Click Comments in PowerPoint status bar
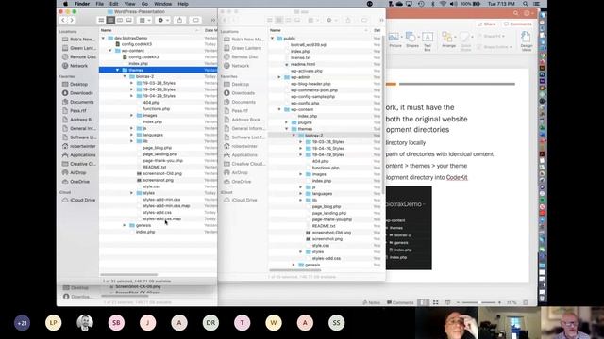 (400, 303)
